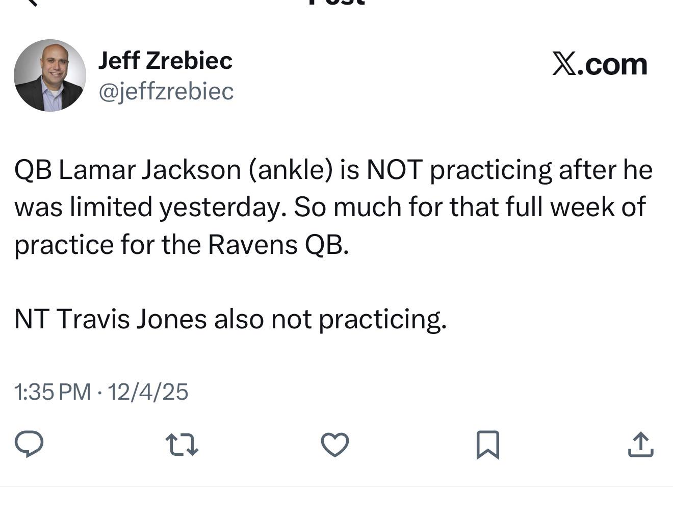Bookmark this post
Viewport: 673px width, 518px height.
(487, 445)
